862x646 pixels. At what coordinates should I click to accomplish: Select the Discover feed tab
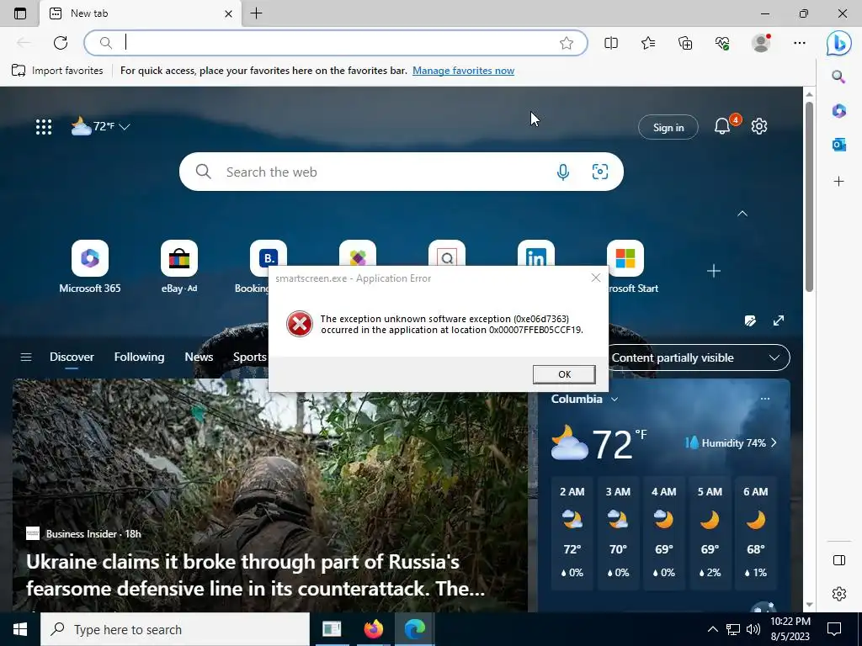72,357
